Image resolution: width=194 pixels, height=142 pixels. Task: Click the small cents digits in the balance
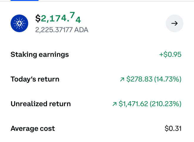(x=75, y=17)
